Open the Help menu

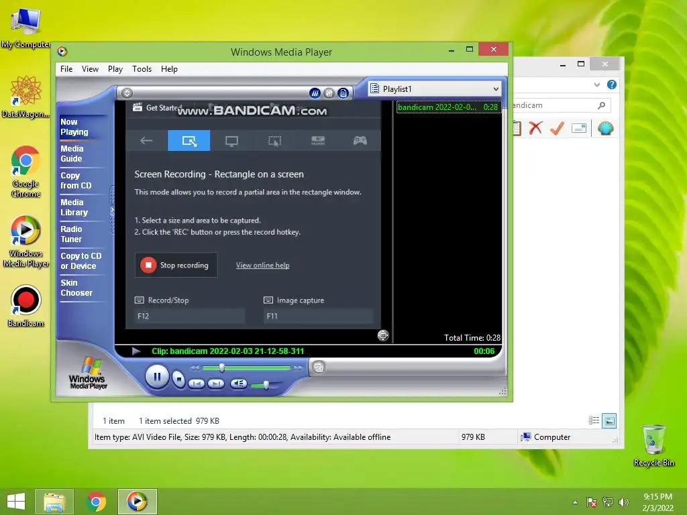[x=169, y=69]
